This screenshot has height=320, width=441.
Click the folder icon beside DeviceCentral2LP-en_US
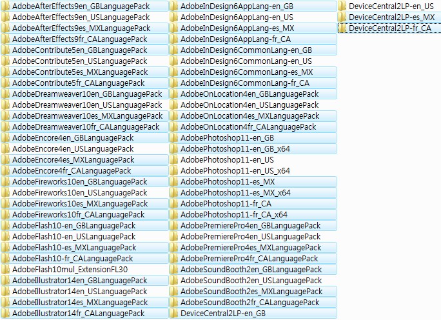(342, 6)
